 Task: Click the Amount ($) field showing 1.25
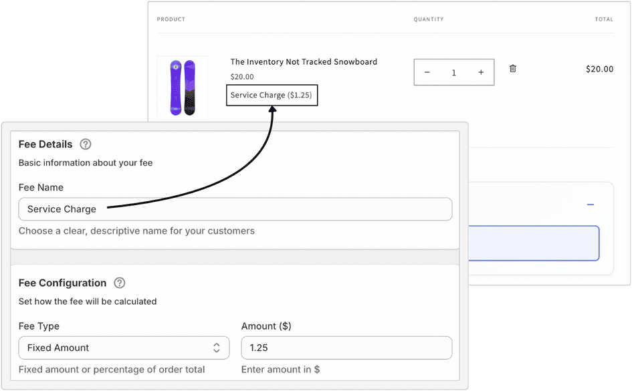point(346,348)
